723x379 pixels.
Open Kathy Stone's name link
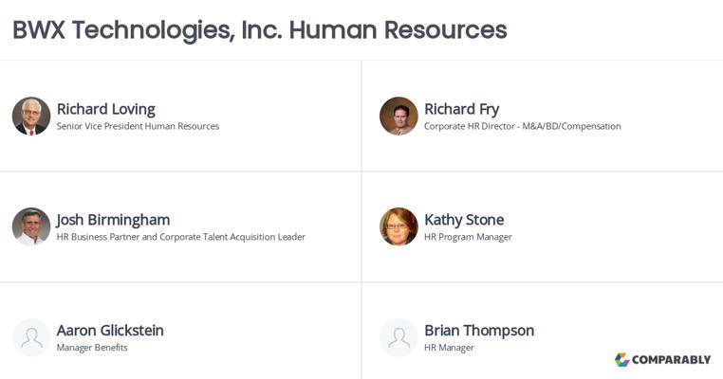(x=464, y=220)
